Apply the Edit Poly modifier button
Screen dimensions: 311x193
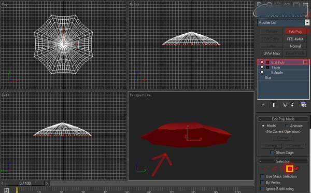click(x=295, y=32)
